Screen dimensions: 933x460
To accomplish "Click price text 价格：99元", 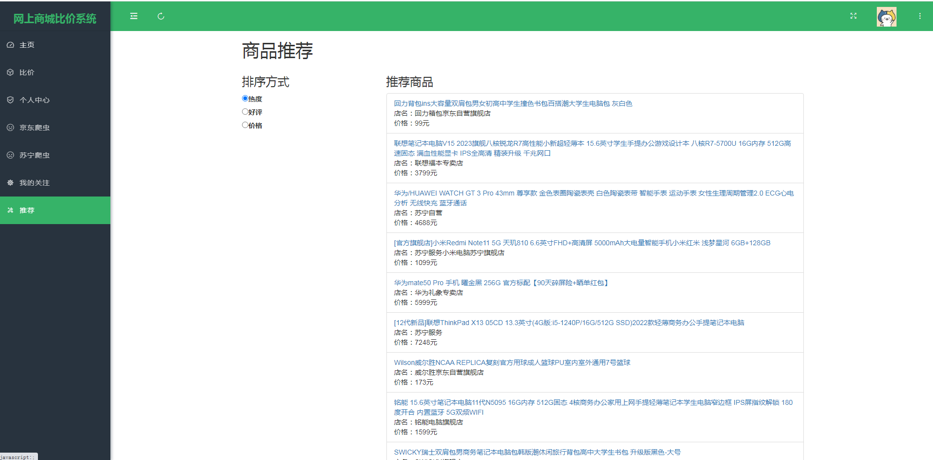I will point(412,123).
